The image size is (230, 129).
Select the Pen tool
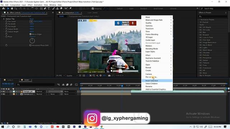click(x=45, y=9)
